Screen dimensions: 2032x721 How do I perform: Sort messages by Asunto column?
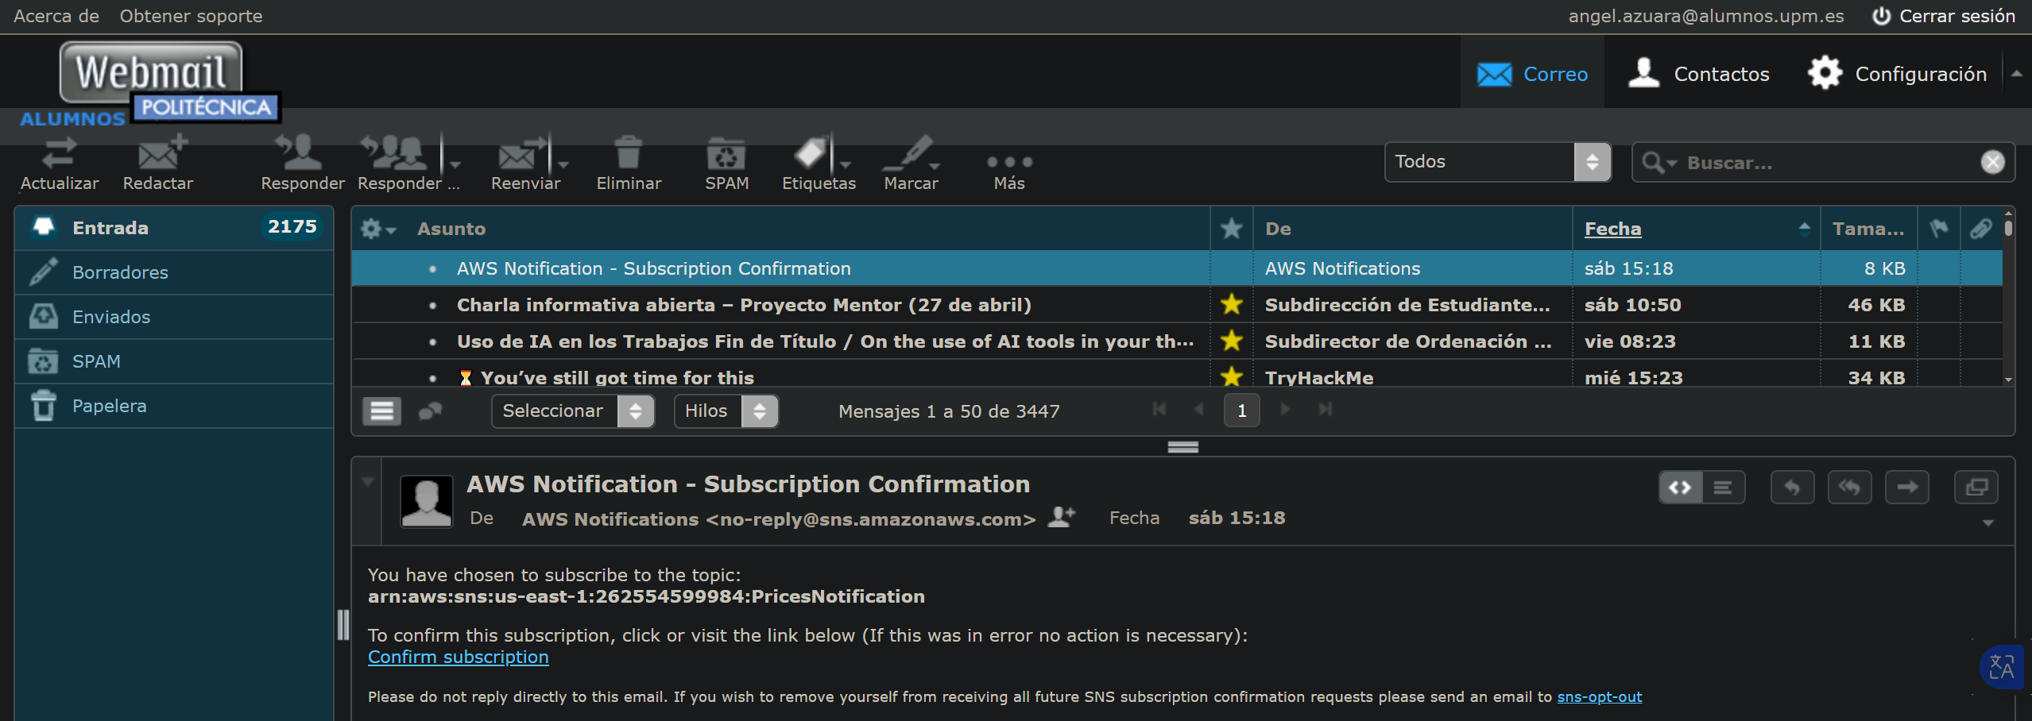(x=451, y=229)
